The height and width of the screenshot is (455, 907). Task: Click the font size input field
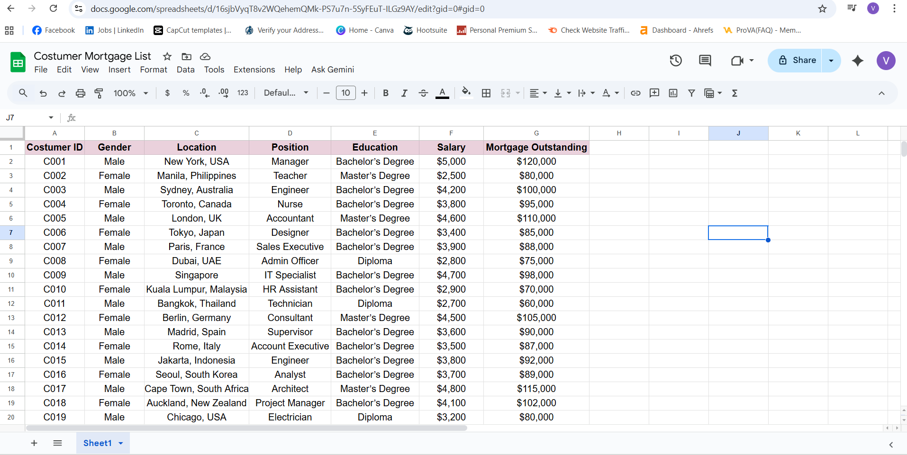point(345,93)
